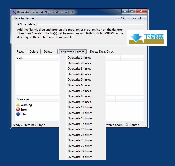Select Overwrite 9 times
Viewport: 175px width, 166px height.
[82, 102]
